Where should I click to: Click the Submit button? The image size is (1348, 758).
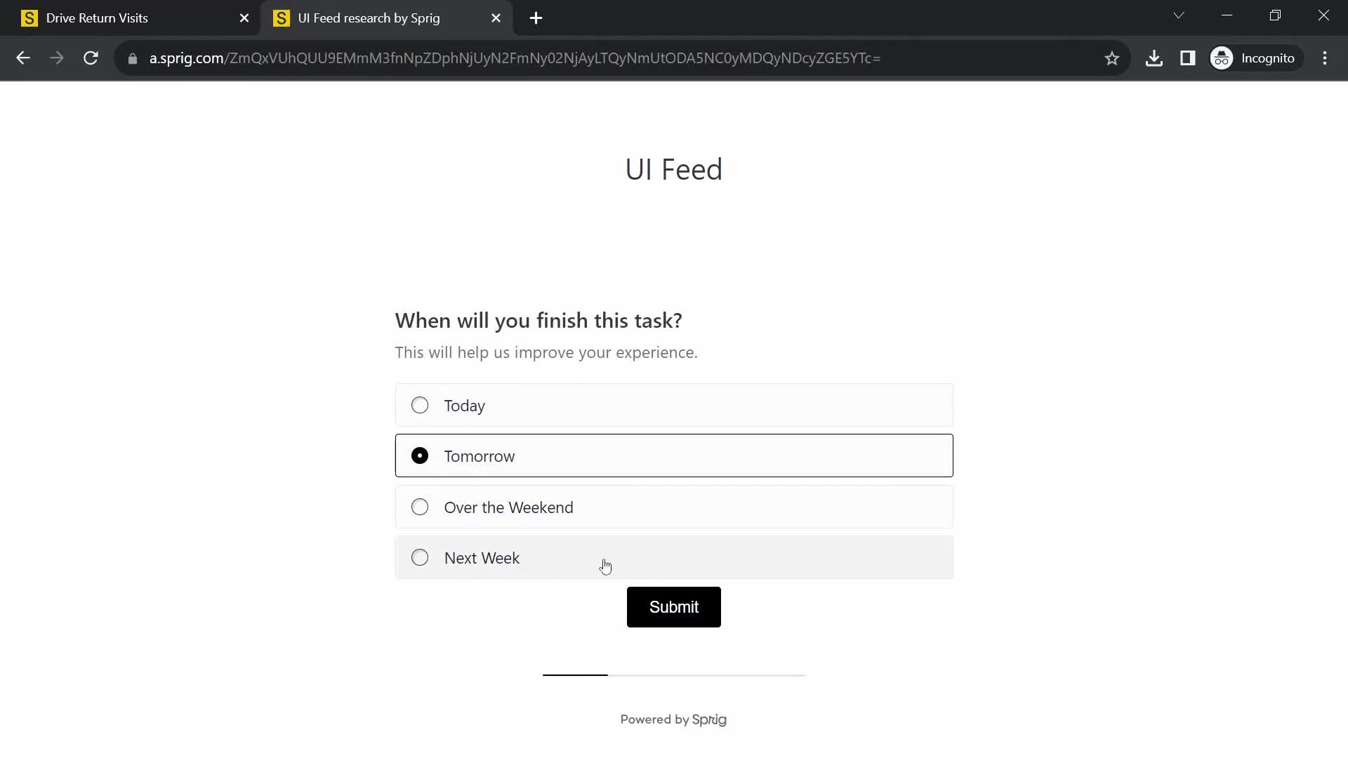pos(674,606)
